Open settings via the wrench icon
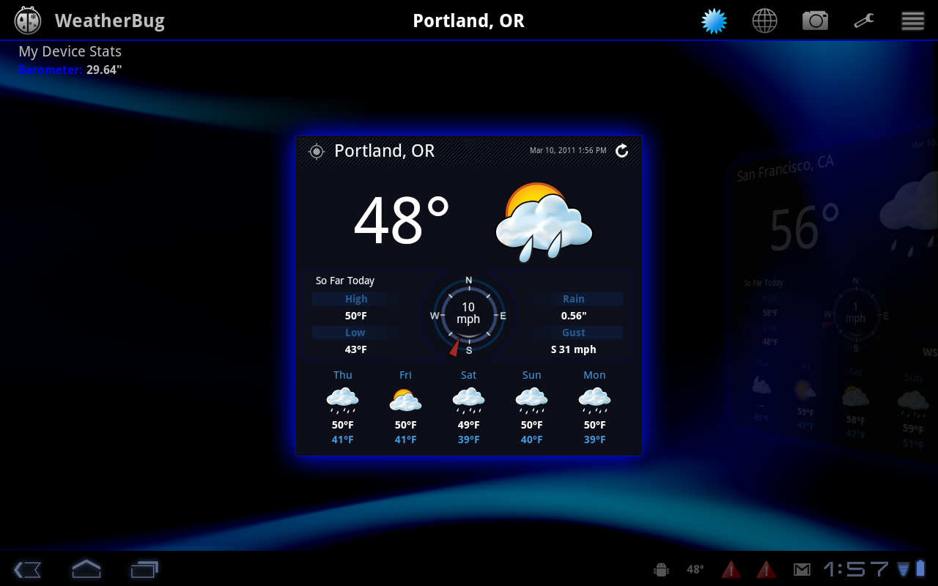 tap(864, 21)
